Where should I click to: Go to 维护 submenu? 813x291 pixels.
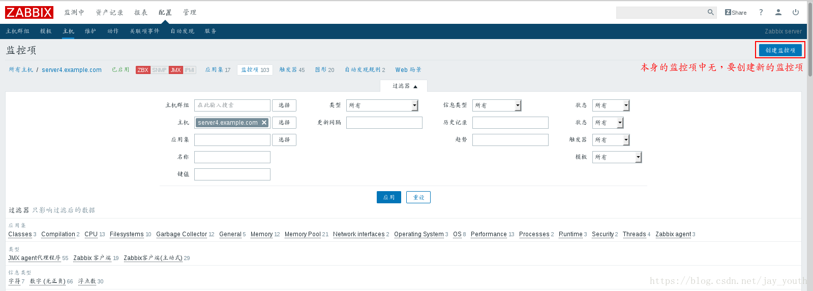[91, 31]
